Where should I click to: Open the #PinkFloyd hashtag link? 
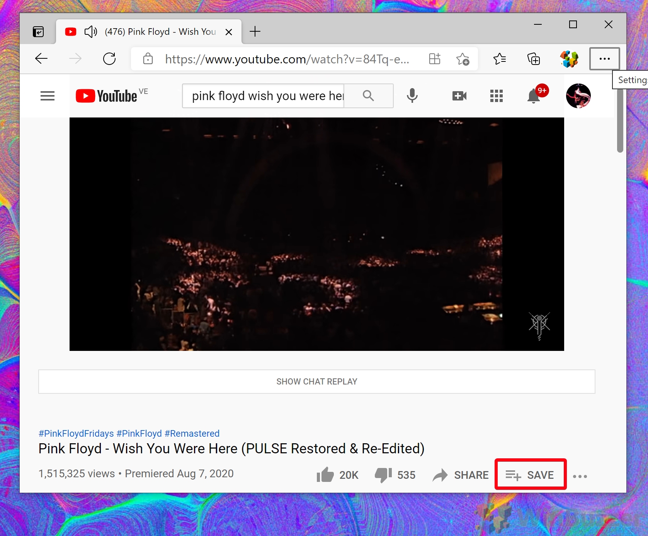tap(139, 434)
